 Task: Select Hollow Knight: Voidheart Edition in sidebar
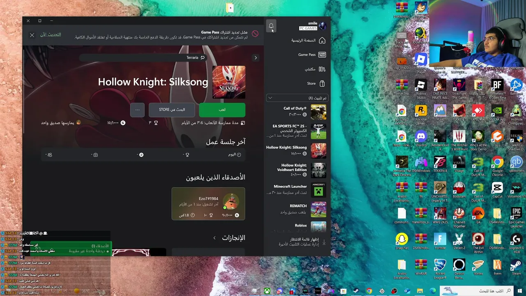click(297, 170)
